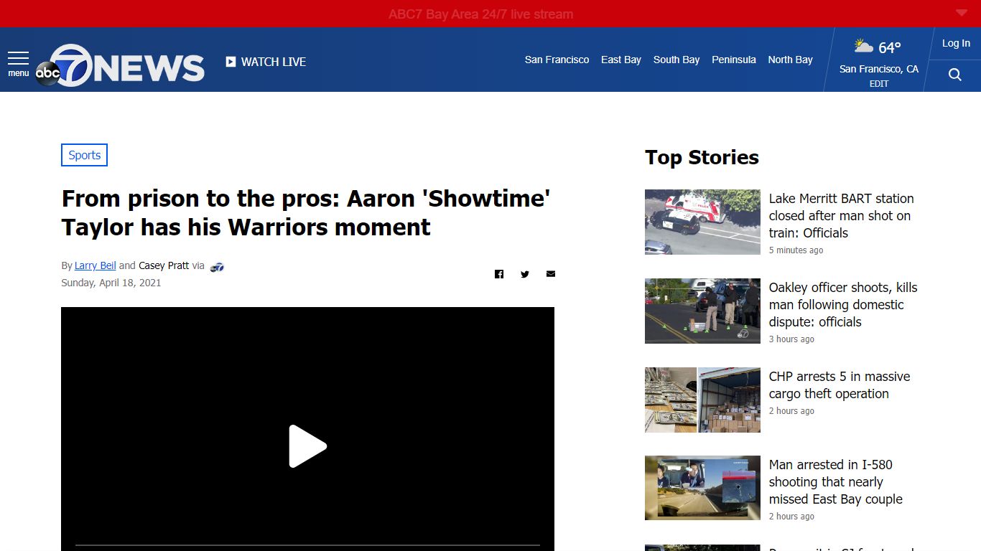This screenshot has height=551, width=981.
Task: Open Larry Beil author page
Action: pos(95,265)
